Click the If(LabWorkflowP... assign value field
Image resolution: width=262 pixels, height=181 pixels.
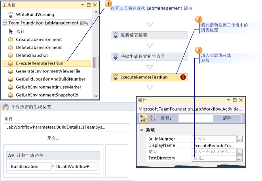coord(76,166)
